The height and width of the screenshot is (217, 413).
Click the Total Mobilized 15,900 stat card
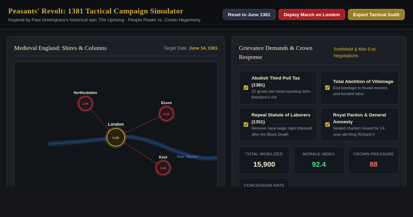click(264, 161)
